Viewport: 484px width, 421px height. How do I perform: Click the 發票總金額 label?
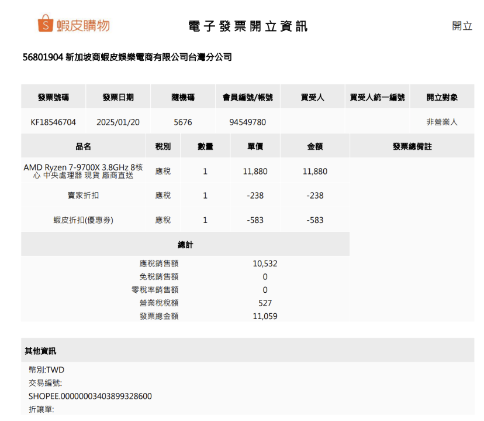point(159,316)
